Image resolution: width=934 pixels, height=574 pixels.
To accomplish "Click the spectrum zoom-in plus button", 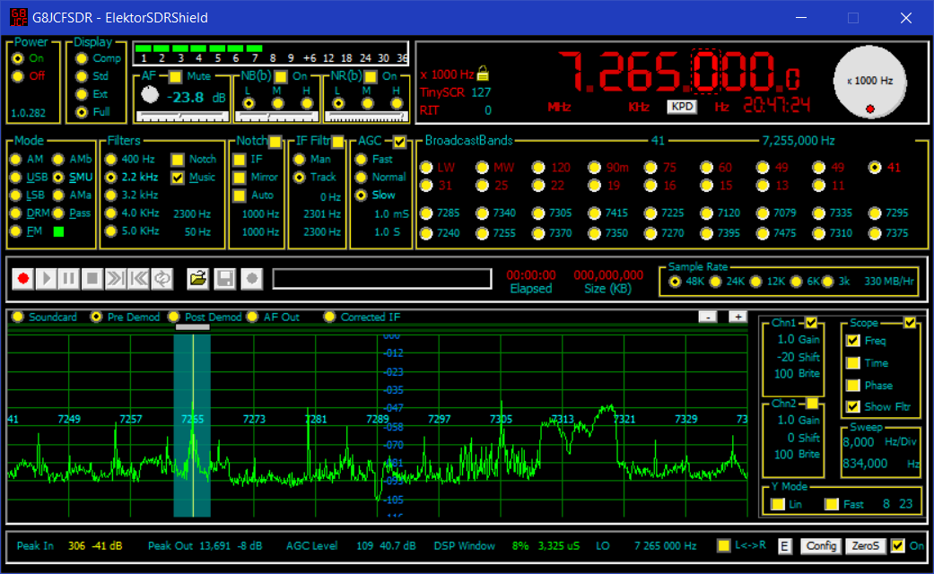I will [x=738, y=317].
